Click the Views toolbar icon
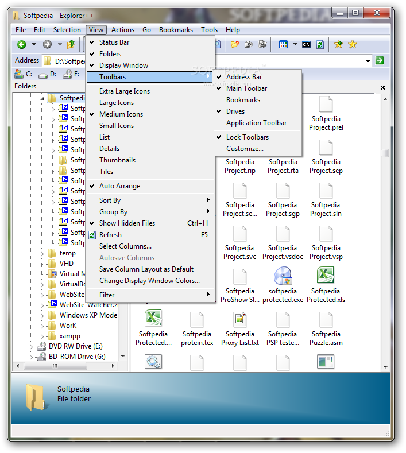The width and height of the screenshot is (406, 453). pos(283,44)
